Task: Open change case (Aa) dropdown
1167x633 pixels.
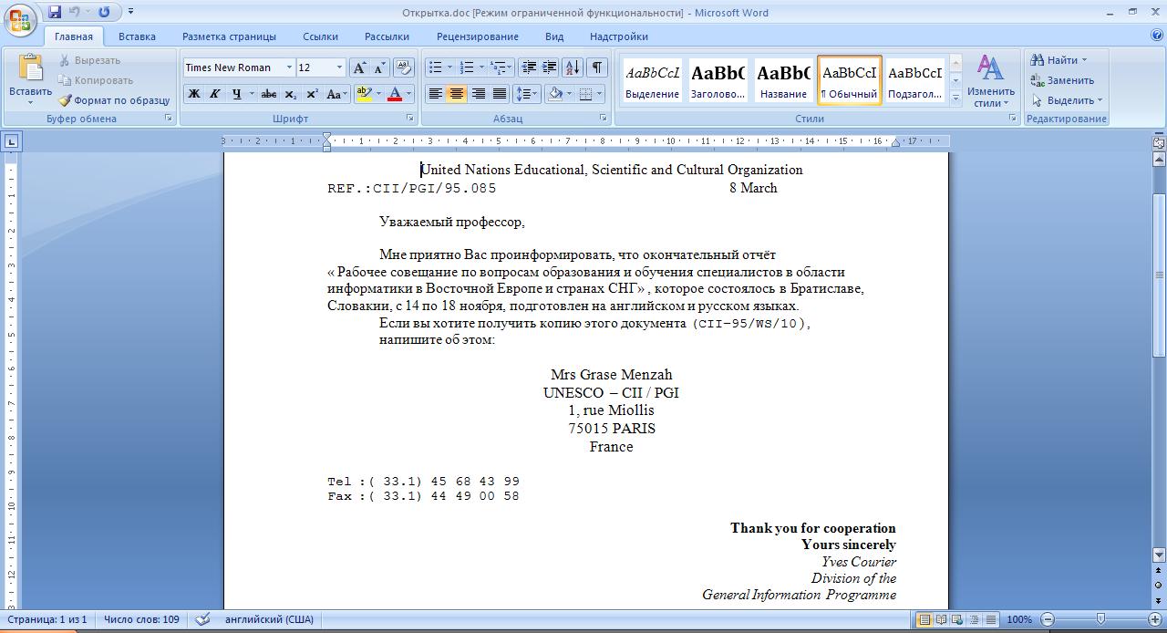Action: [x=335, y=94]
